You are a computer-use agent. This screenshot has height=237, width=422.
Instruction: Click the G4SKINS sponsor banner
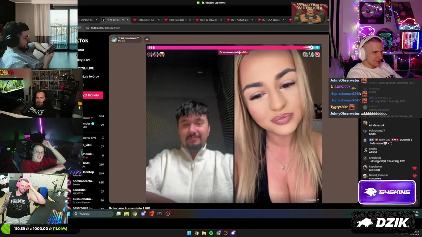click(387, 192)
